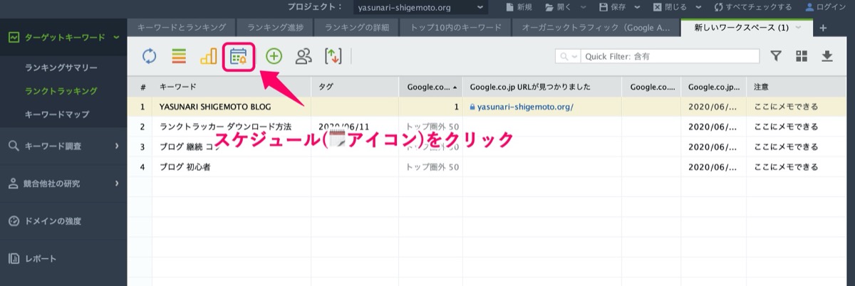Viewport: 855px width, 286px height.
Task: Click the grid columns layout icon
Action: (802, 56)
